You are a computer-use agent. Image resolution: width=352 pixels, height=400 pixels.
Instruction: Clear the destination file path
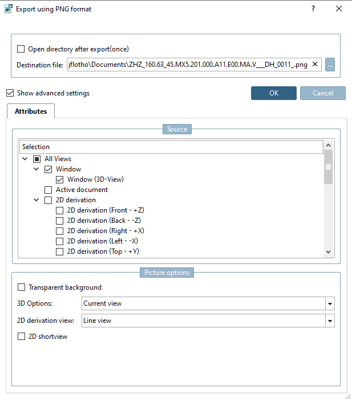tap(315, 64)
